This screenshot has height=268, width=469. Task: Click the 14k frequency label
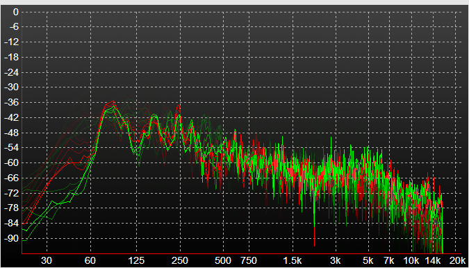[433, 260]
